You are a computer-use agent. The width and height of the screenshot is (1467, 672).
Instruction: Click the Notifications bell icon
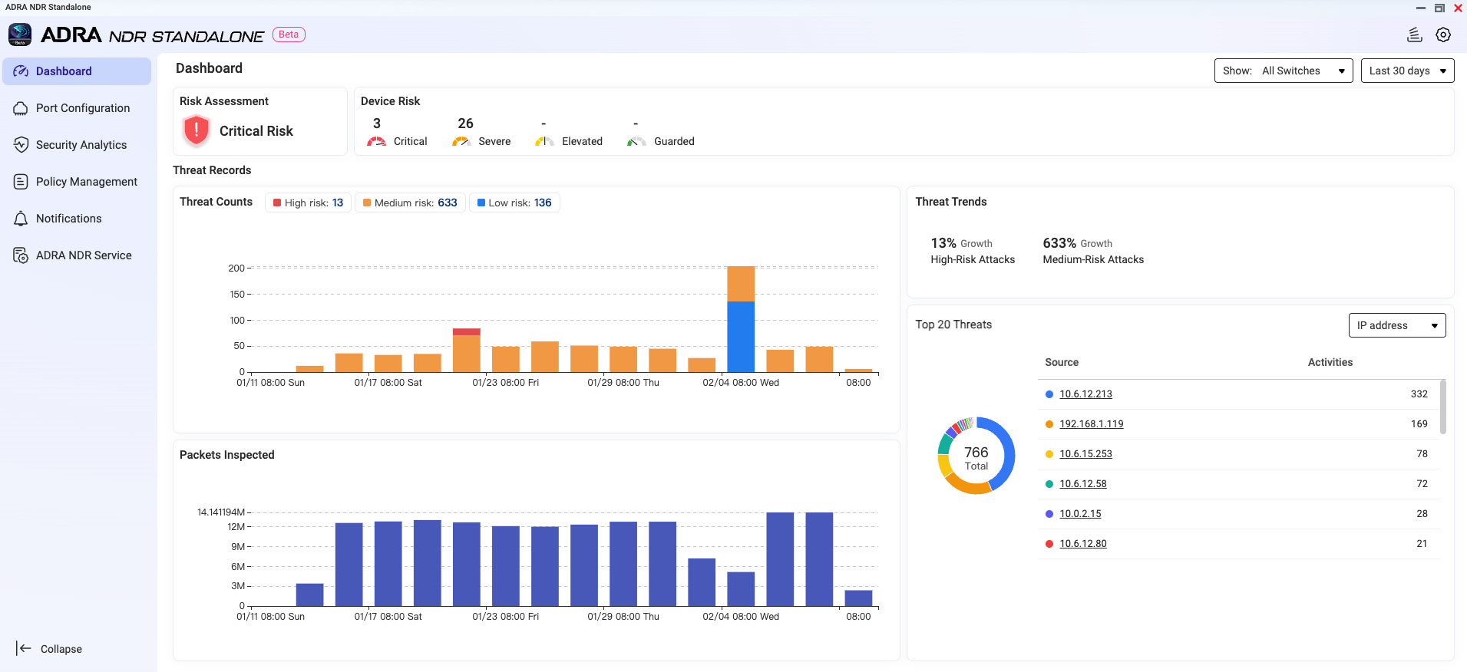click(21, 219)
